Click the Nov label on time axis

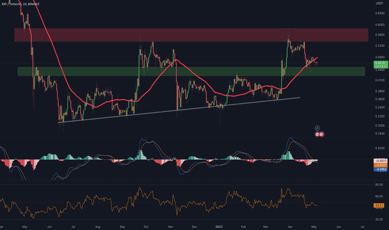click(170, 227)
